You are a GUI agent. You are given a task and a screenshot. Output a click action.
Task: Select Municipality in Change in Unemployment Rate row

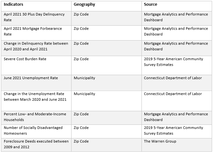coord(84,94)
